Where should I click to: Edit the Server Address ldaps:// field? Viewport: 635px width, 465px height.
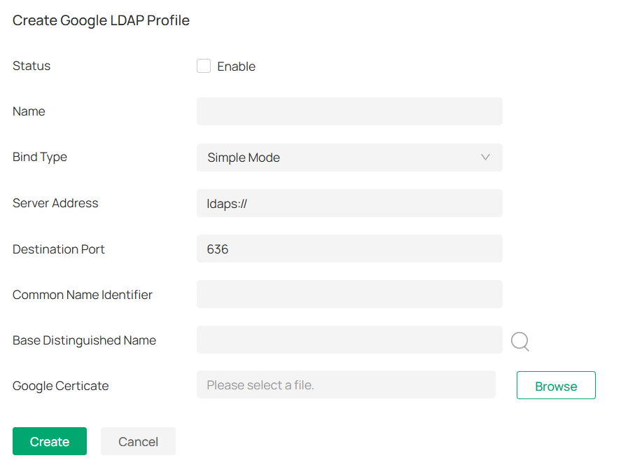tap(349, 203)
